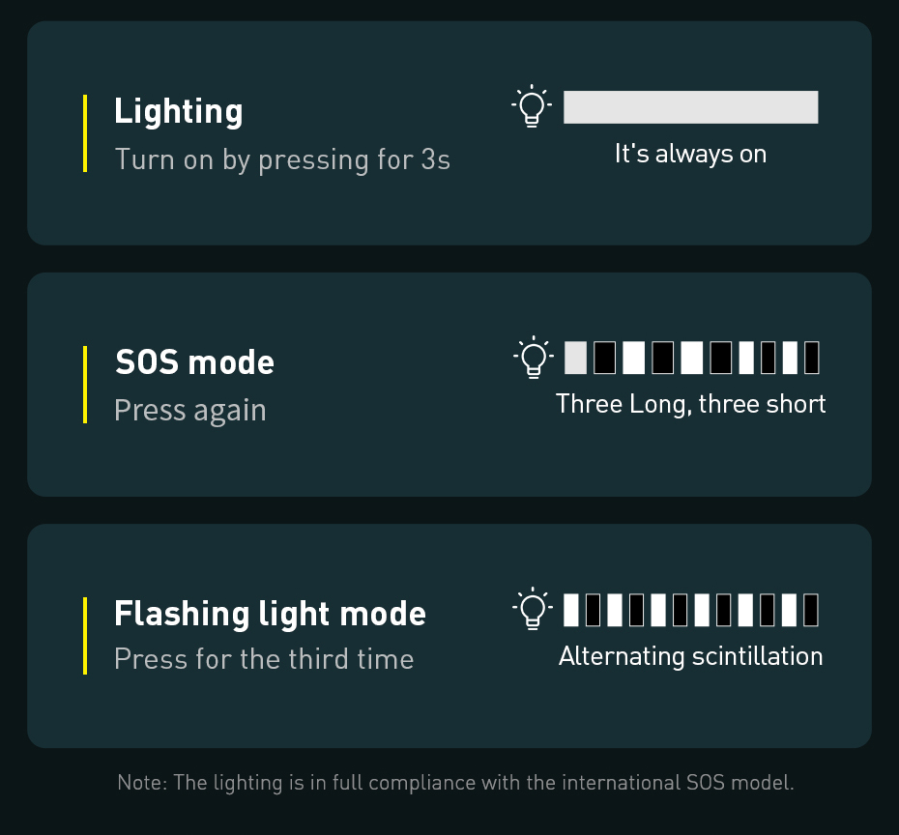The height and width of the screenshot is (835, 899).
Task: Select the alternating flashing pattern bar
Action: point(690,610)
